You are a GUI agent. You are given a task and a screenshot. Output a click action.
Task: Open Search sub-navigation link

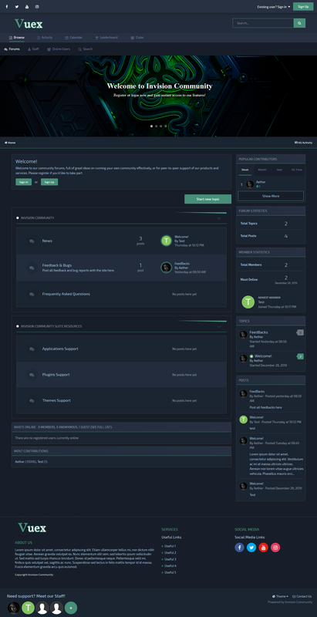86,49
